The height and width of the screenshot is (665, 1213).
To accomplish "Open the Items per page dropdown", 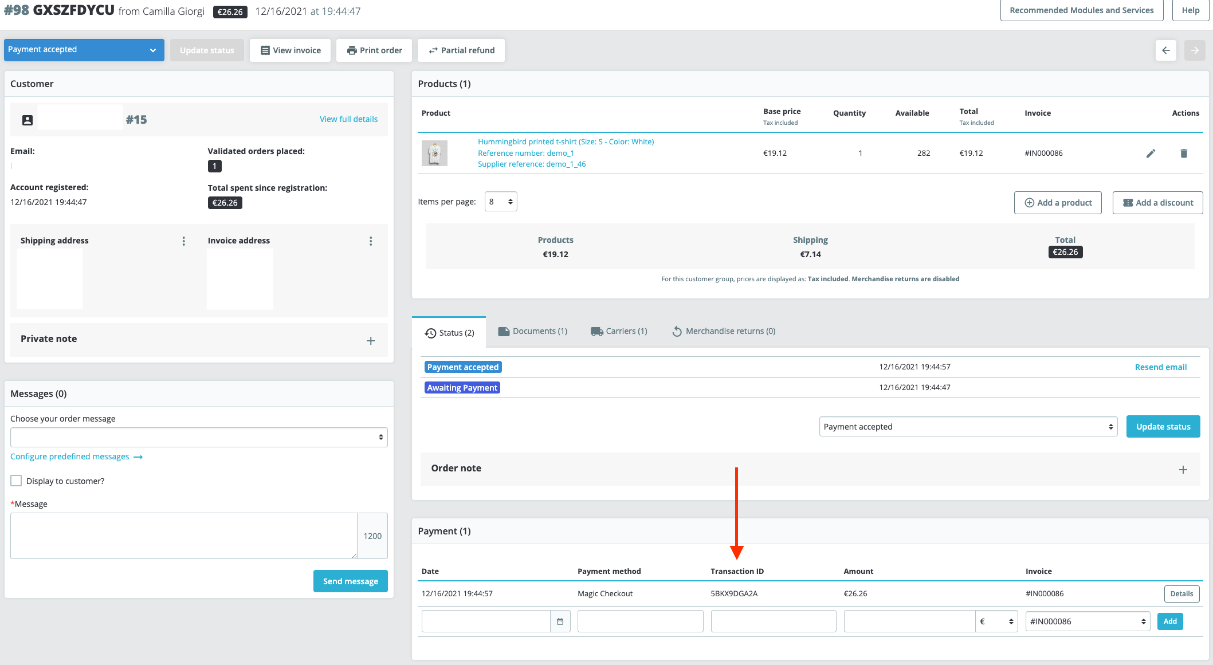I will (x=501, y=202).
